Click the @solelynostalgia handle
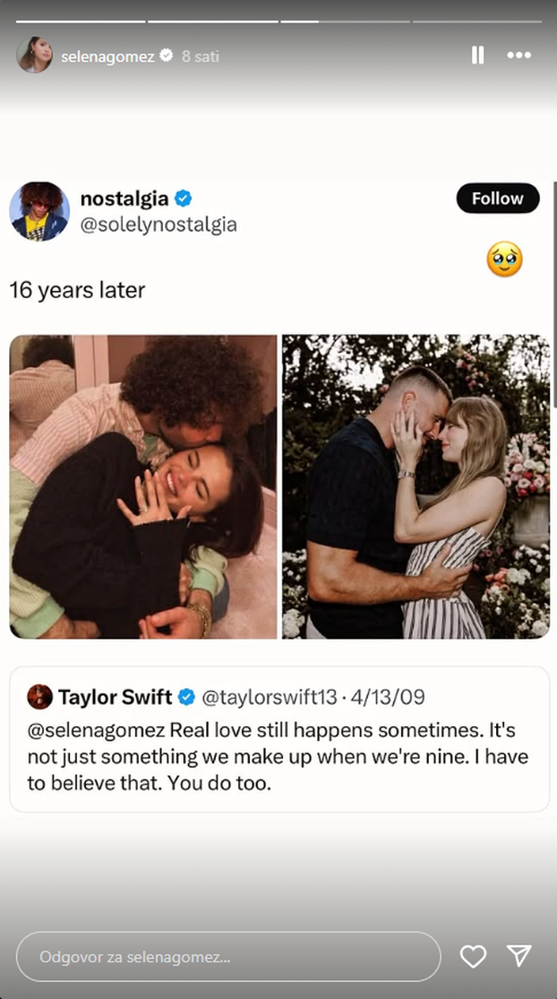Viewport: 557px width, 999px height. [159, 225]
